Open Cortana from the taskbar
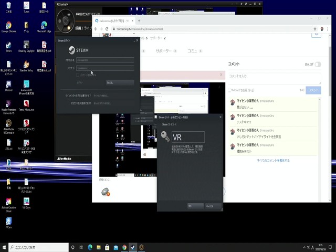336x252 pixels. [72, 247]
